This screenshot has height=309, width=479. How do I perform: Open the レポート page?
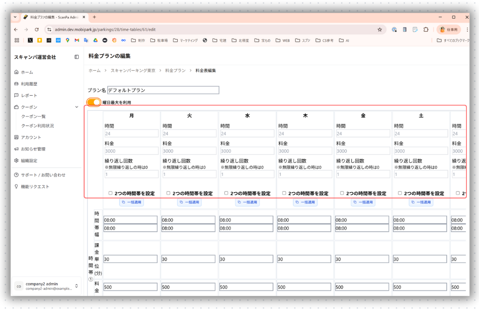tap(29, 95)
